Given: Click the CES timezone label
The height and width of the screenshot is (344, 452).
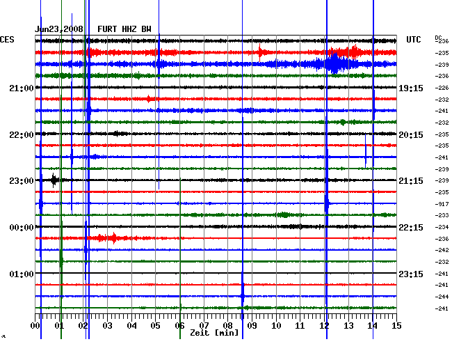Looking at the screenshot, I should (7, 40).
